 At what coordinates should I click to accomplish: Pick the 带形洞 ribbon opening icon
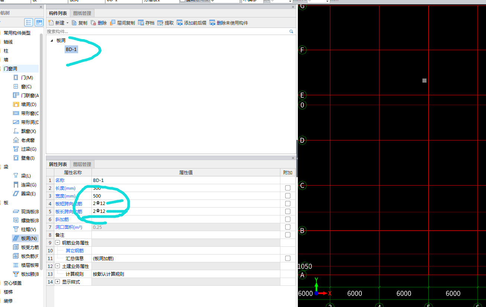[16, 122]
